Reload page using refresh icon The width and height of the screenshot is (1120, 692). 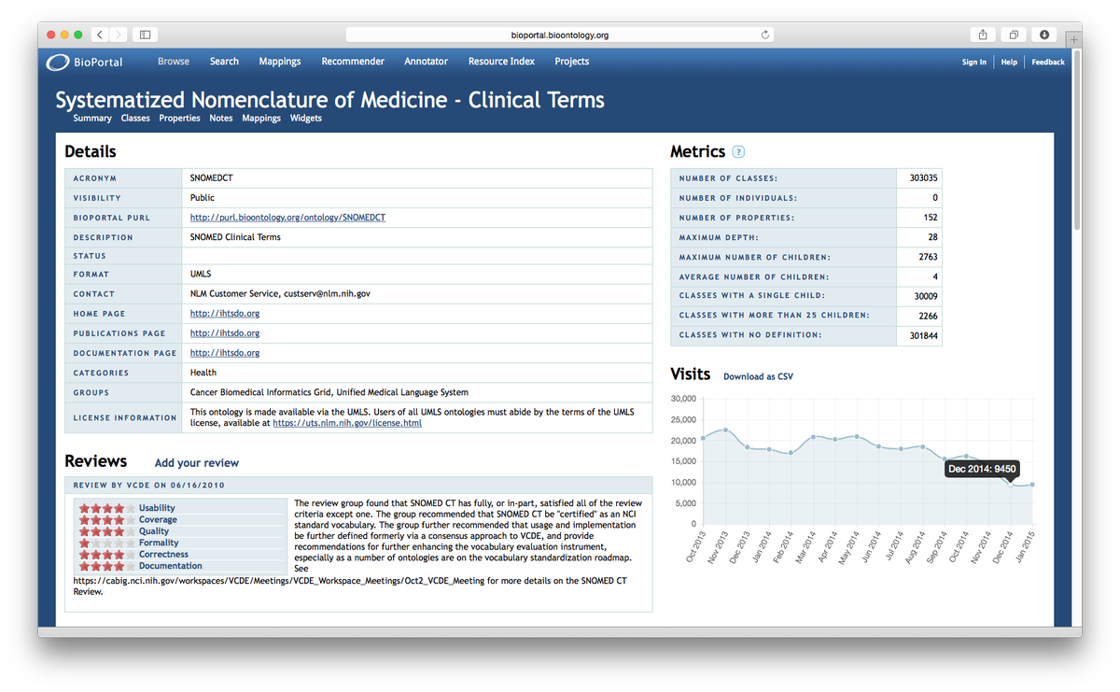tap(765, 35)
